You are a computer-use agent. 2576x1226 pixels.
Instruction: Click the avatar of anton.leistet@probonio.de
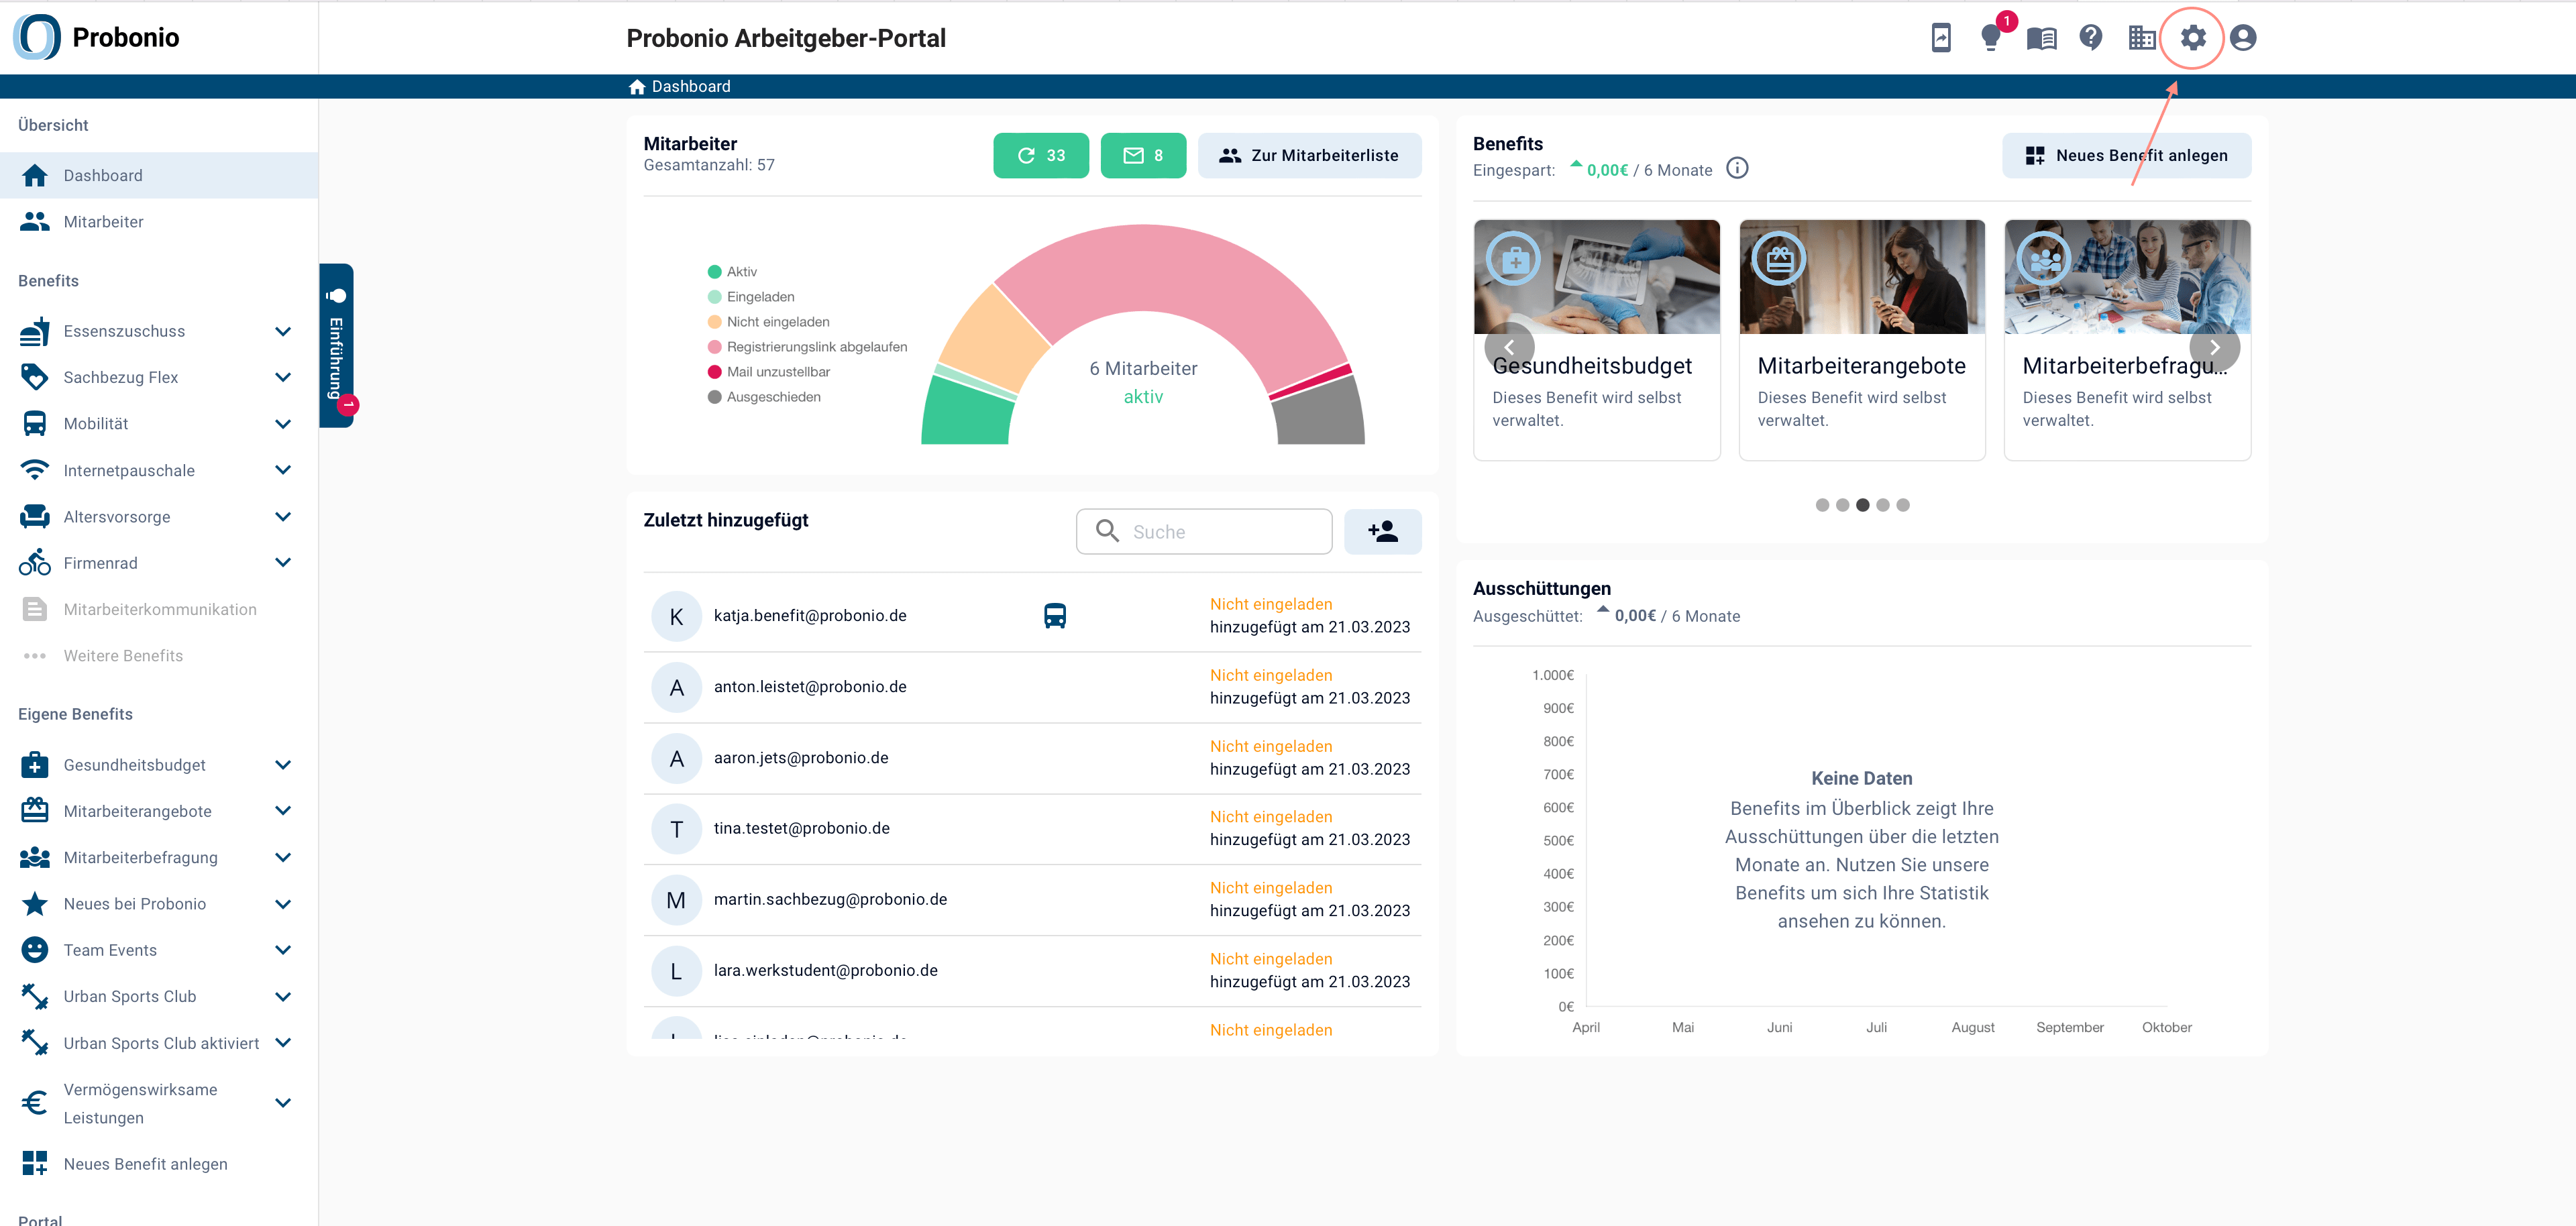point(677,688)
